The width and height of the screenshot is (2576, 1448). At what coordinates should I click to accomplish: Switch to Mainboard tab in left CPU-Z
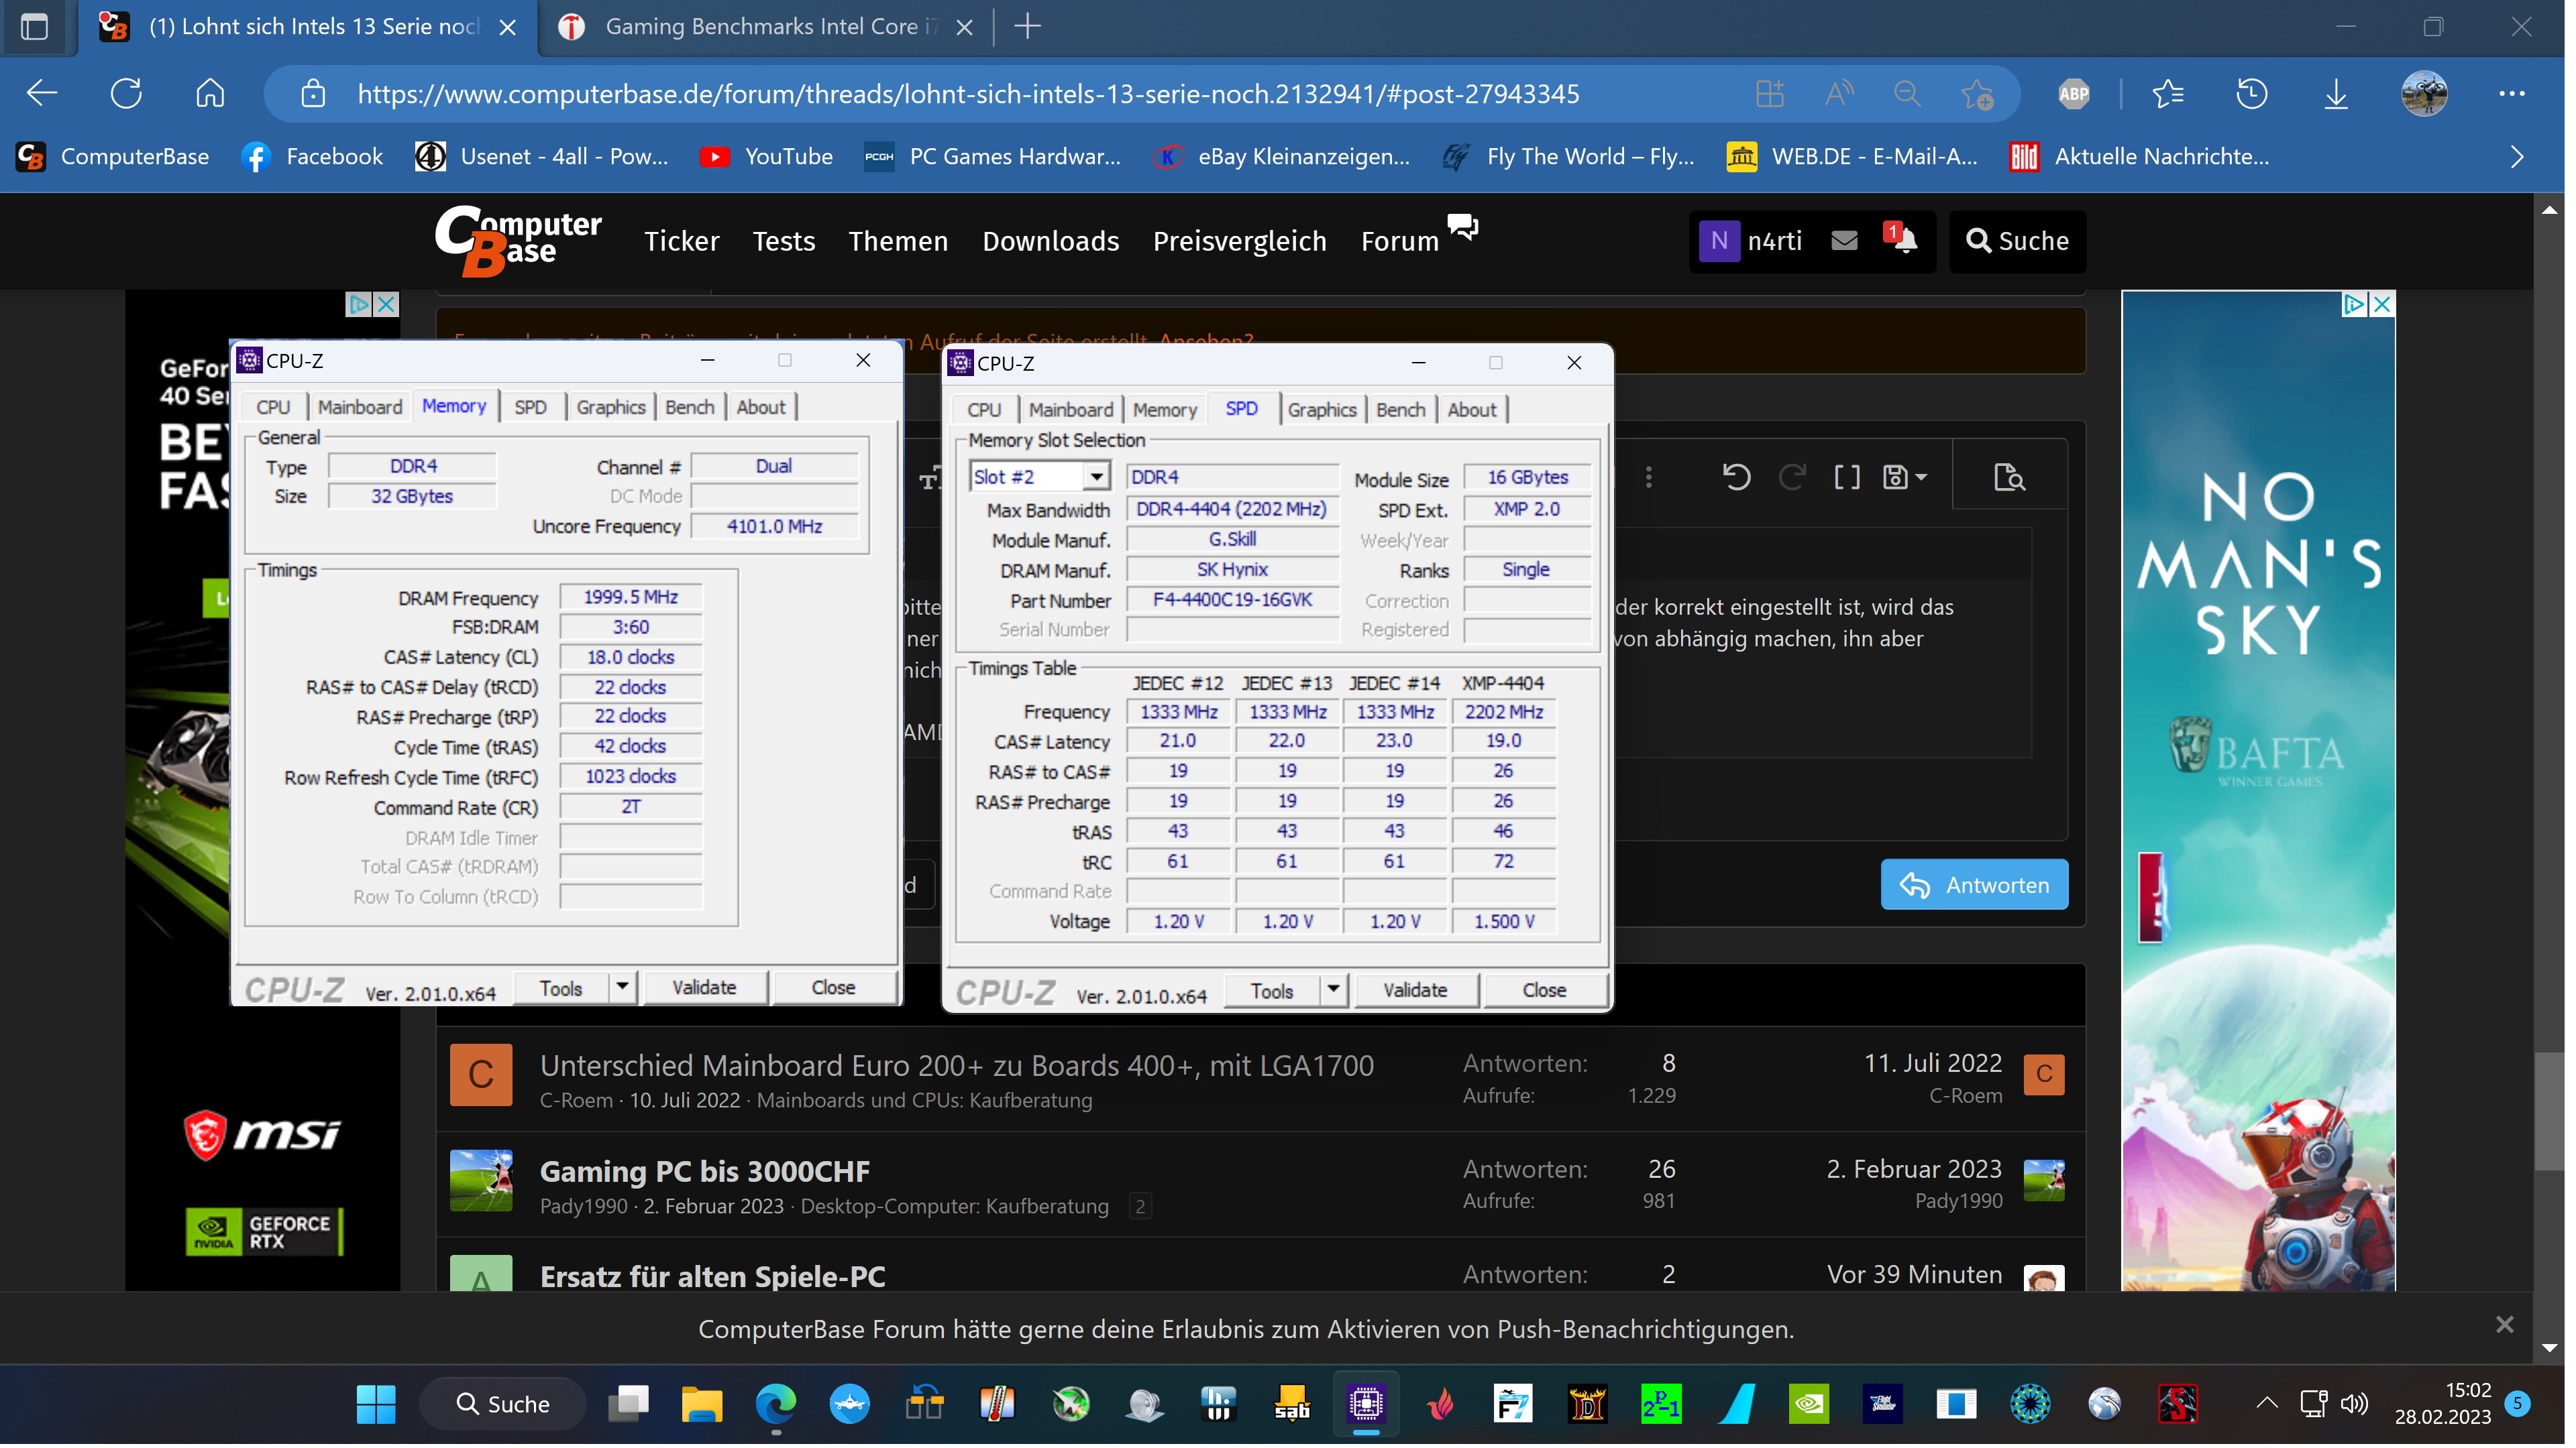click(x=361, y=408)
